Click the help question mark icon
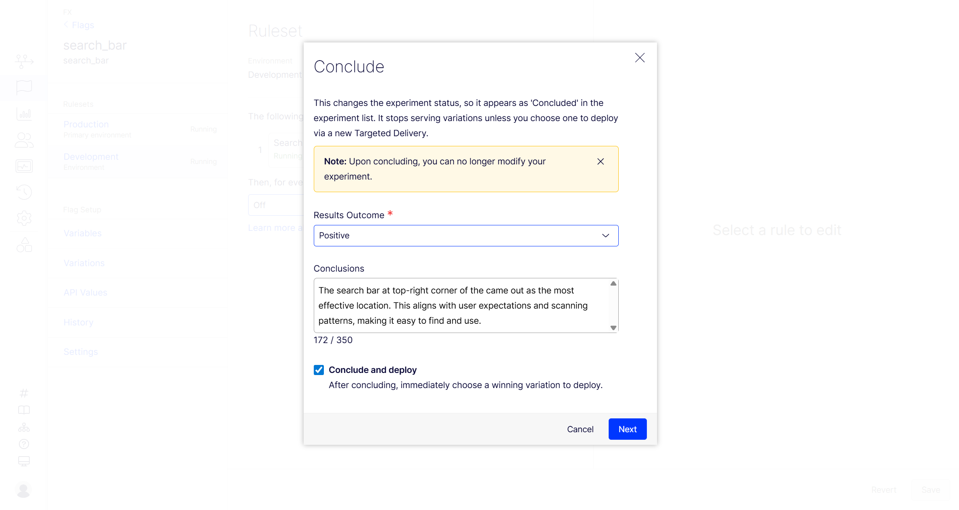959x510 pixels. tap(24, 444)
